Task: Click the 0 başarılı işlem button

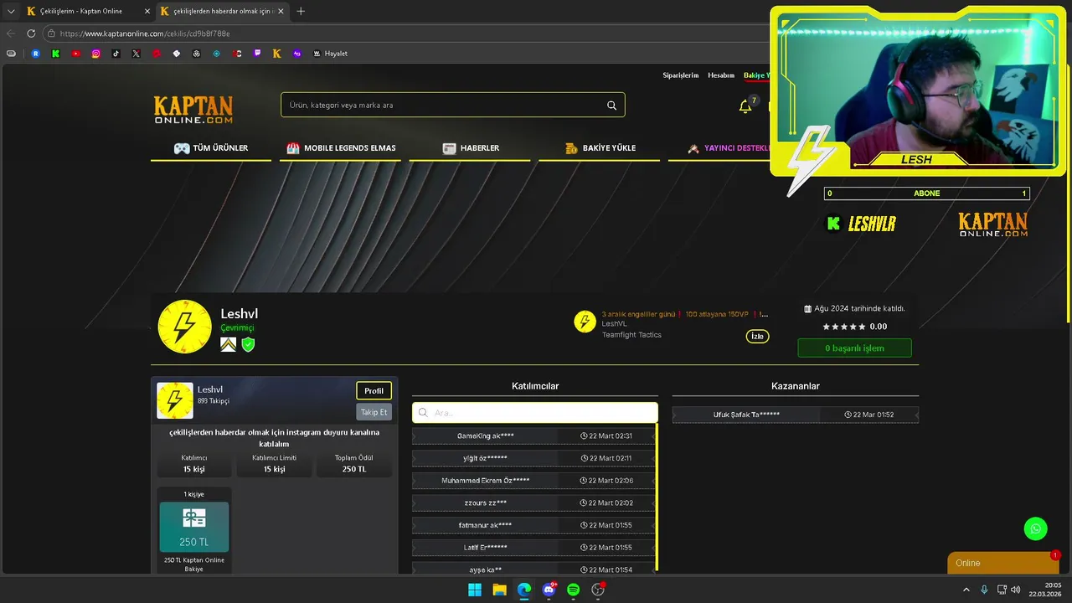Action: (854, 348)
